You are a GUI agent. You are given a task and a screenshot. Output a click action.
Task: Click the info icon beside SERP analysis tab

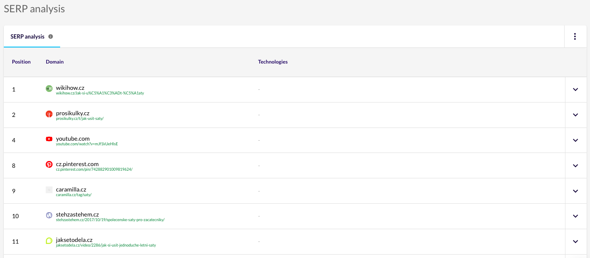(51, 36)
